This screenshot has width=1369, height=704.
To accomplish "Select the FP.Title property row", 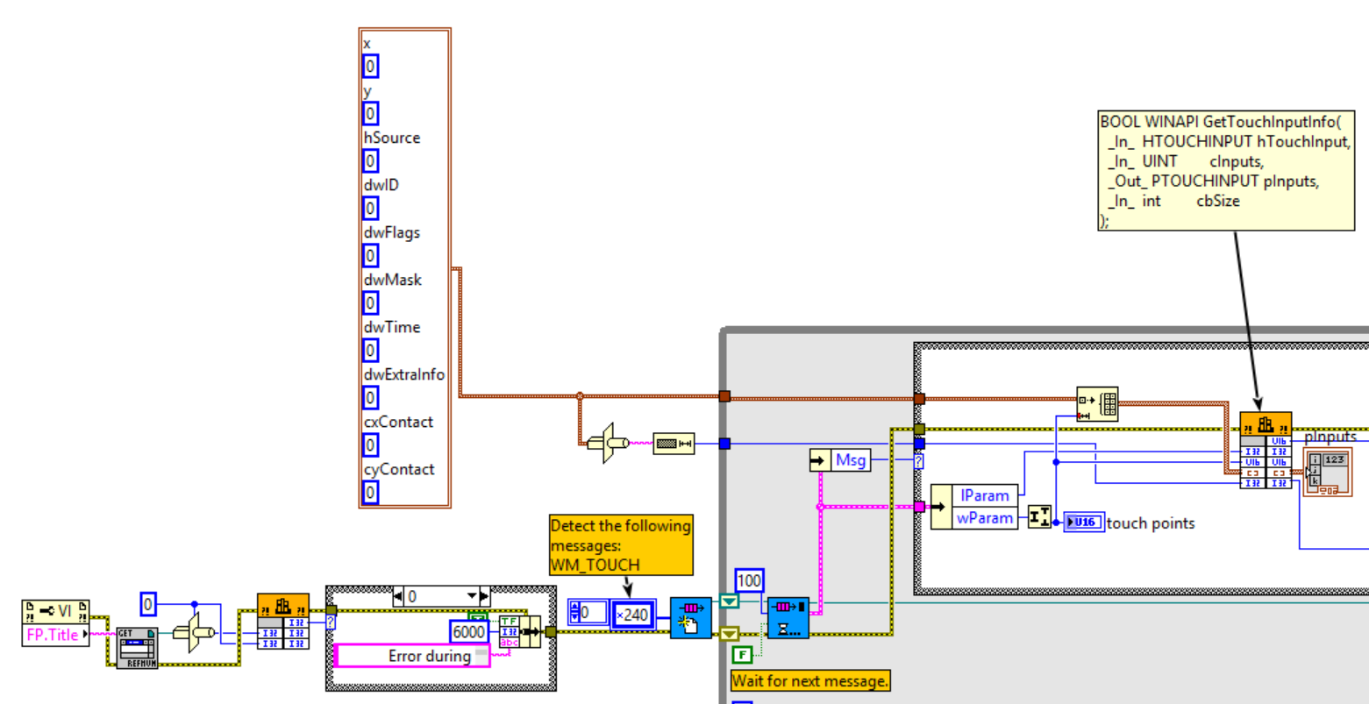I will (x=55, y=635).
